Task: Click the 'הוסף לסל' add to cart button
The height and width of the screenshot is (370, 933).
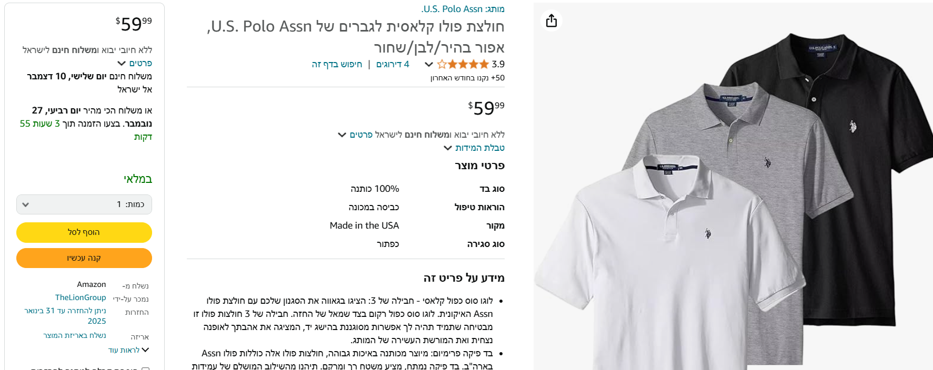Action: (84, 232)
